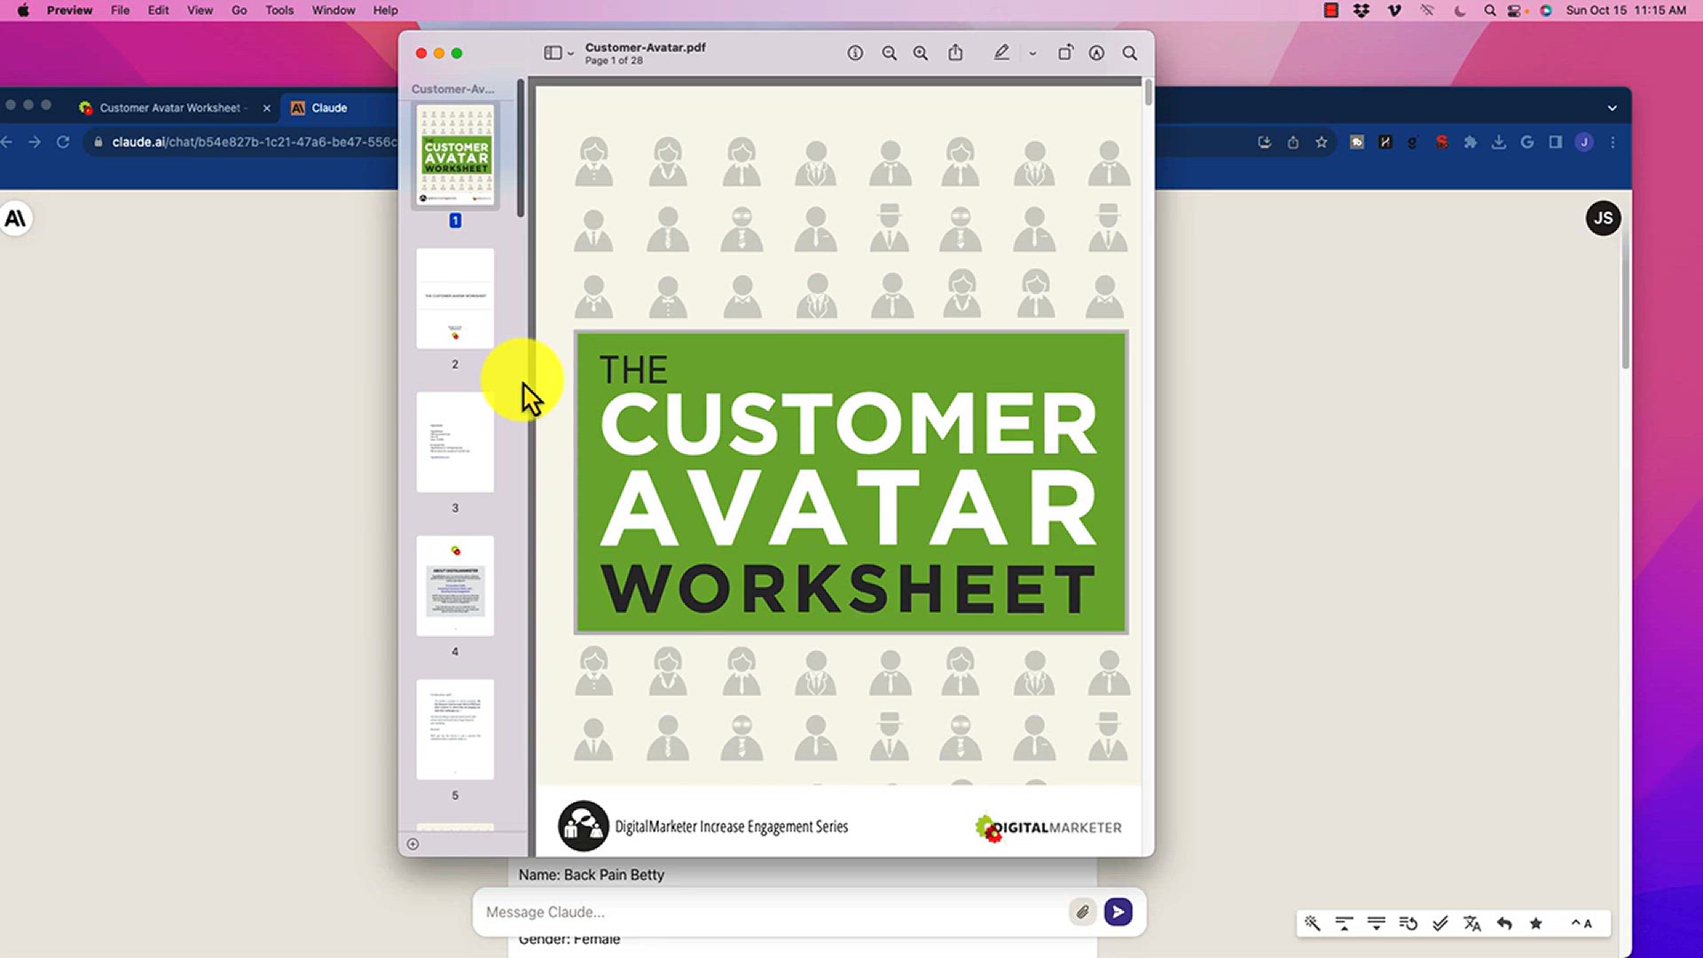Click the paperclip attachment icon

1082,912
